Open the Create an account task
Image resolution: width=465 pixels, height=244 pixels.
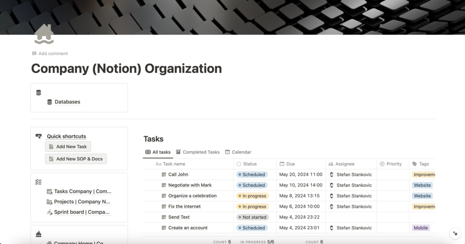[x=188, y=228]
